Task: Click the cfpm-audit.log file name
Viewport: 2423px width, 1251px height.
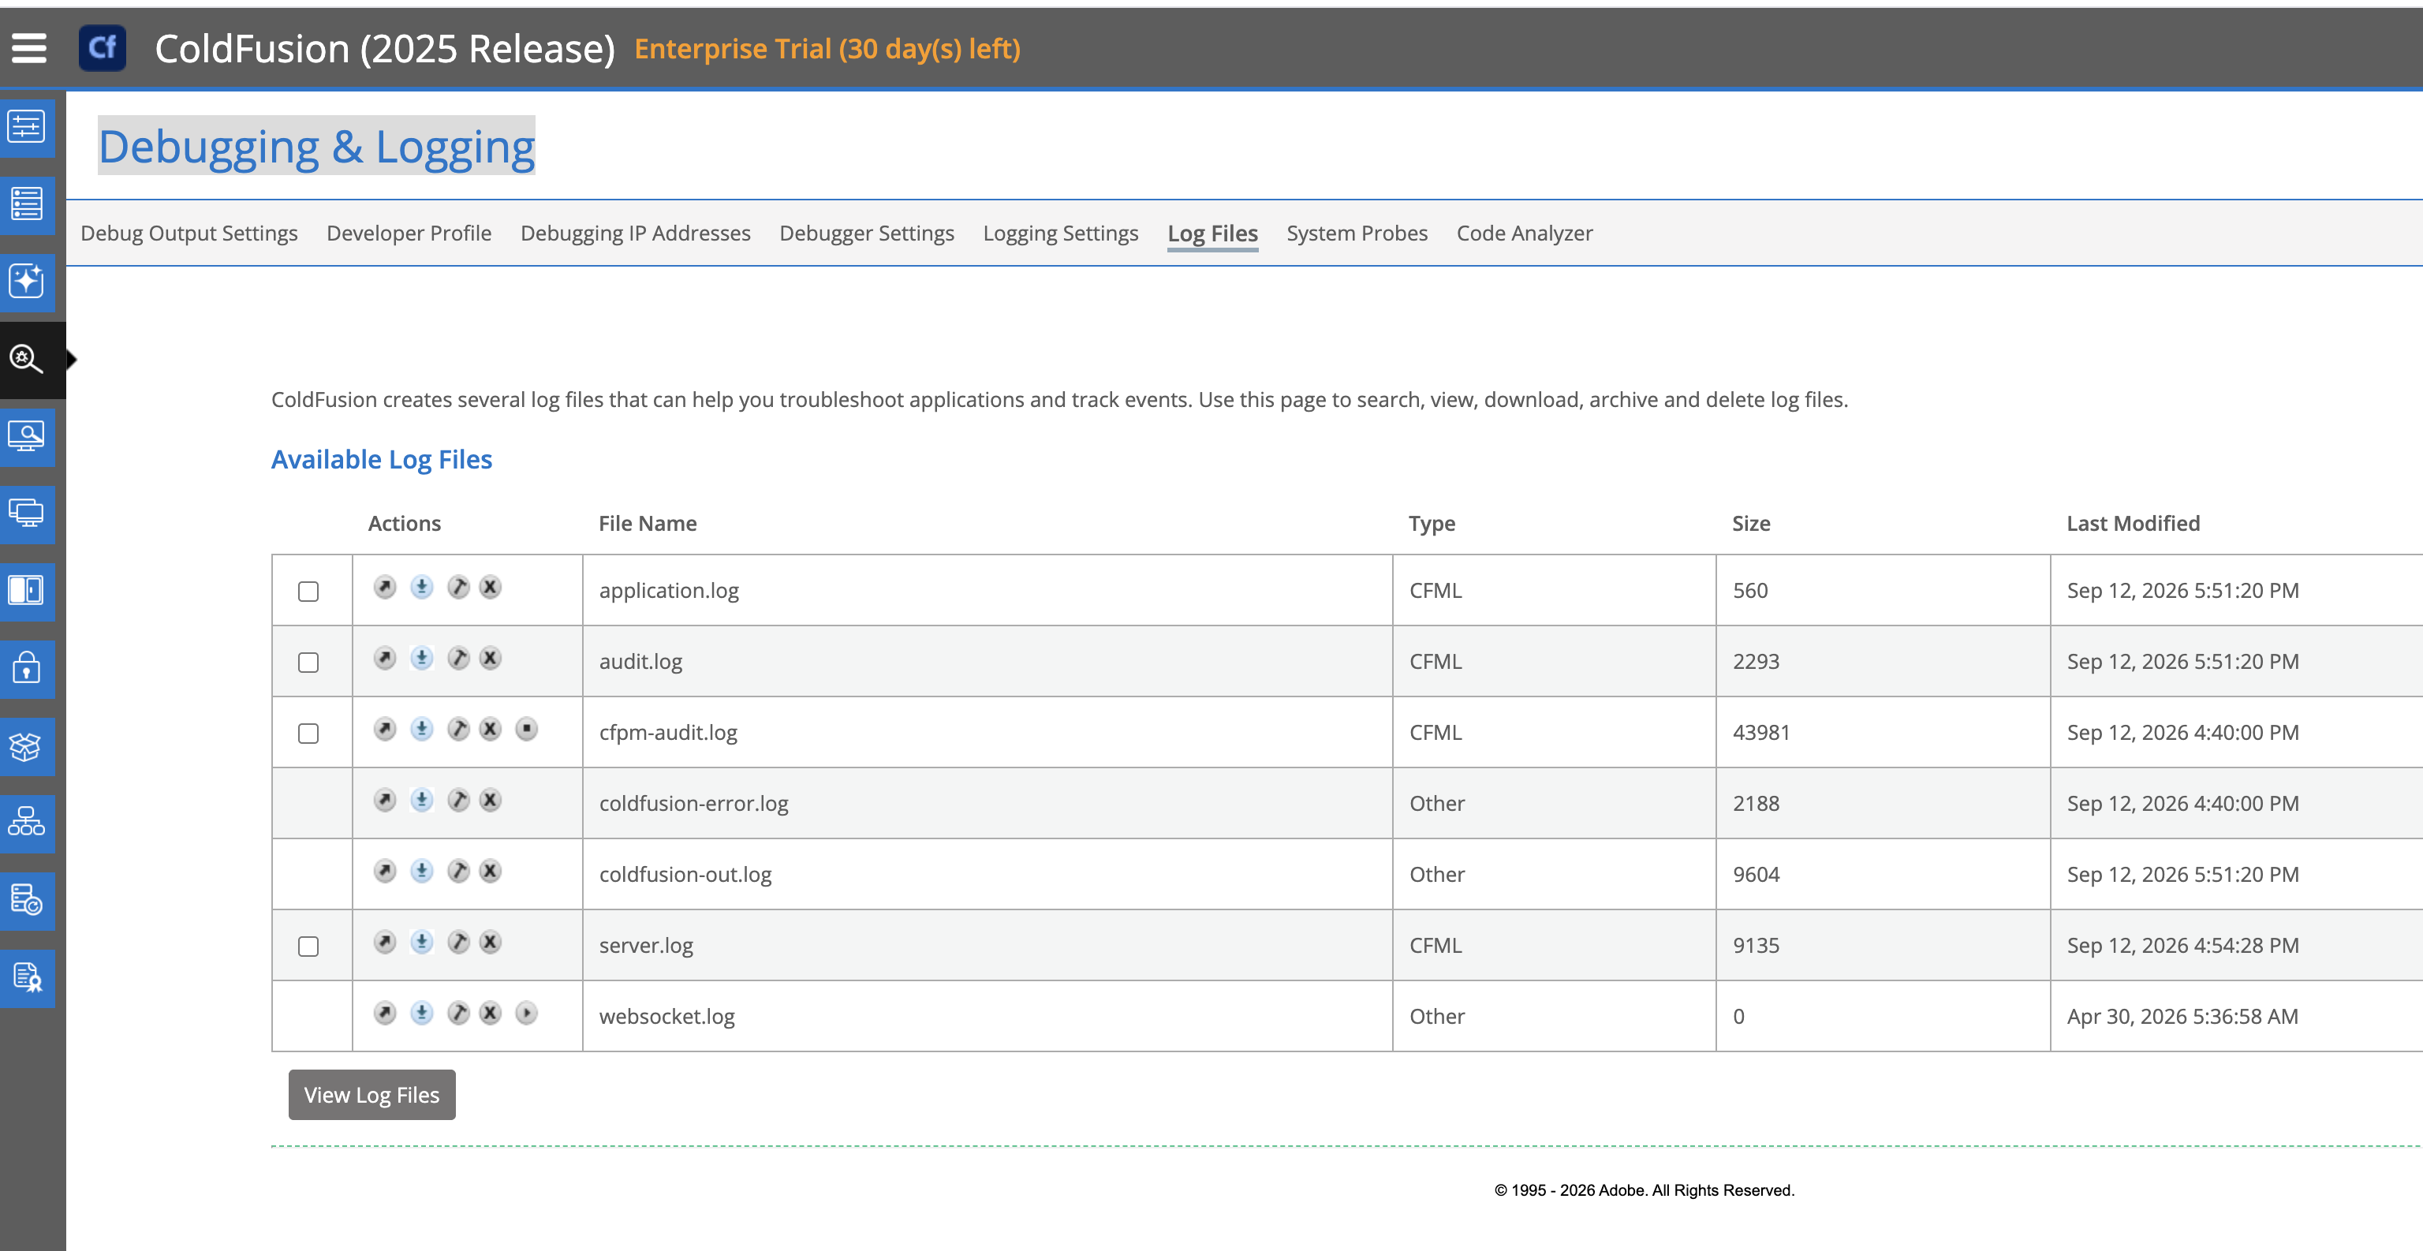Action: 669,732
